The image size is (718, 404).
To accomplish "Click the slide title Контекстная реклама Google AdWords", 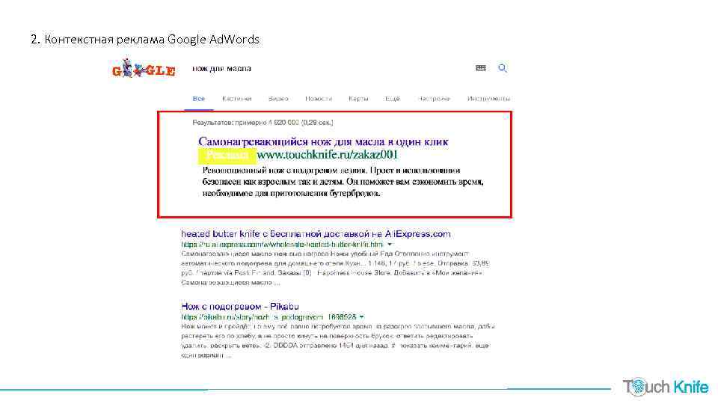I will tap(145, 40).
